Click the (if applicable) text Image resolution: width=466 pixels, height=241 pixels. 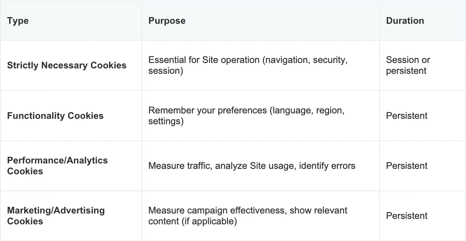tap(209, 221)
